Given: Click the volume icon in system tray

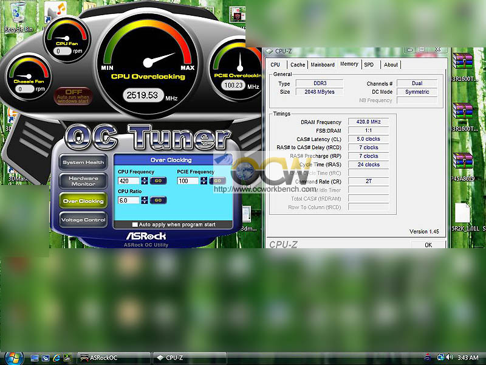Looking at the screenshot, I should click(450, 357).
